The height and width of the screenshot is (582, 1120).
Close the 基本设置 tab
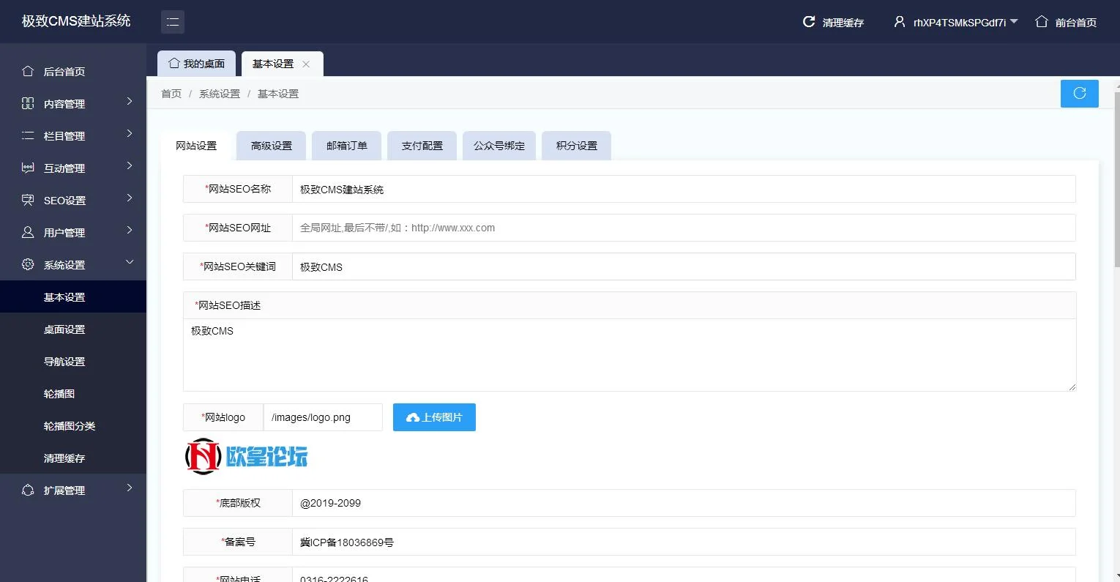[306, 64]
